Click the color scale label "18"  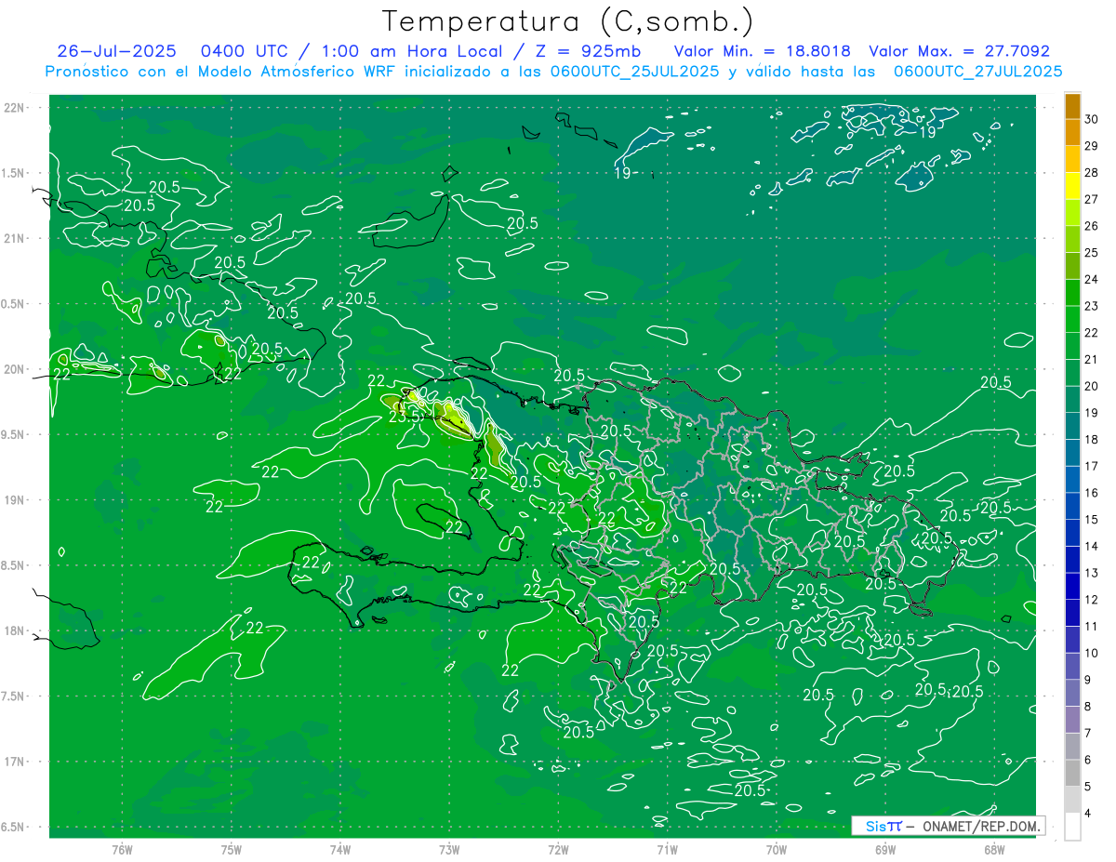click(1092, 440)
